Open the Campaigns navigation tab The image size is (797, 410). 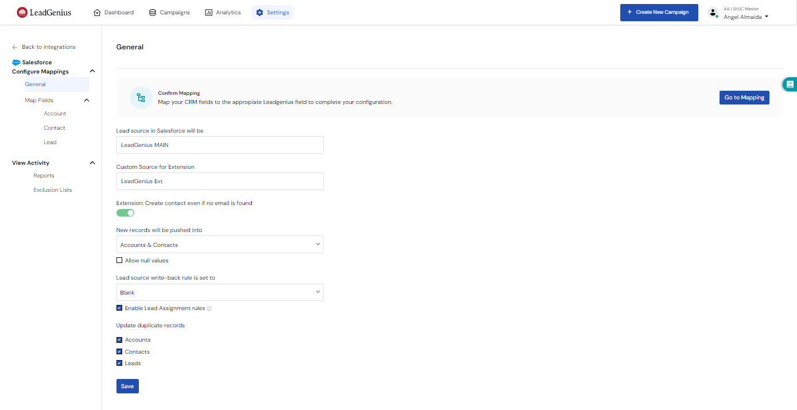coord(169,13)
